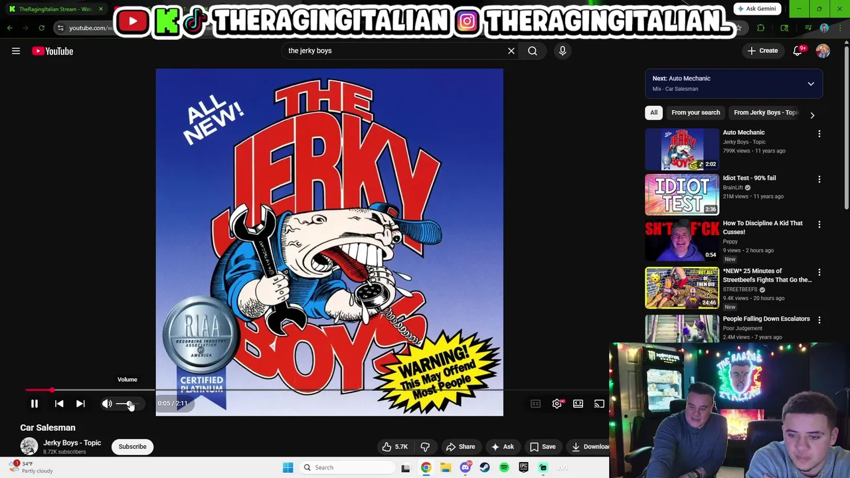The image size is (850, 478).
Task: Select the From Jerky Boys - Topic chip
Action: click(766, 113)
